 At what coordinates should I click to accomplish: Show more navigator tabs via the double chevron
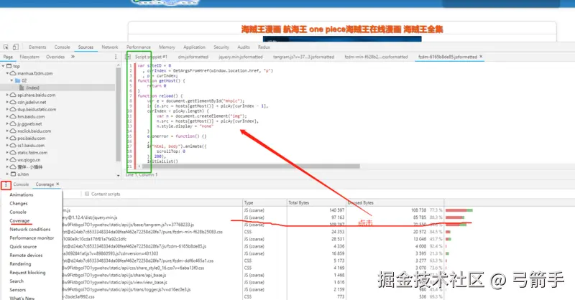[73, 57]
